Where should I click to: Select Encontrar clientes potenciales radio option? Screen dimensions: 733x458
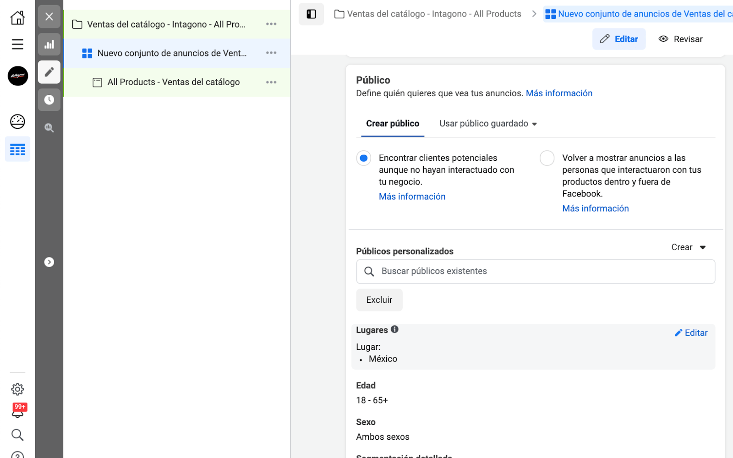[x=364, y=158]
